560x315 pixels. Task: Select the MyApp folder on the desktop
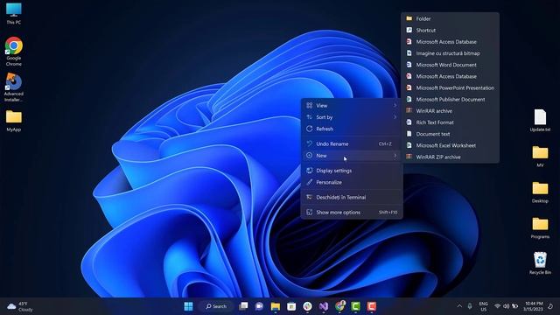click(x=14, y=121)
